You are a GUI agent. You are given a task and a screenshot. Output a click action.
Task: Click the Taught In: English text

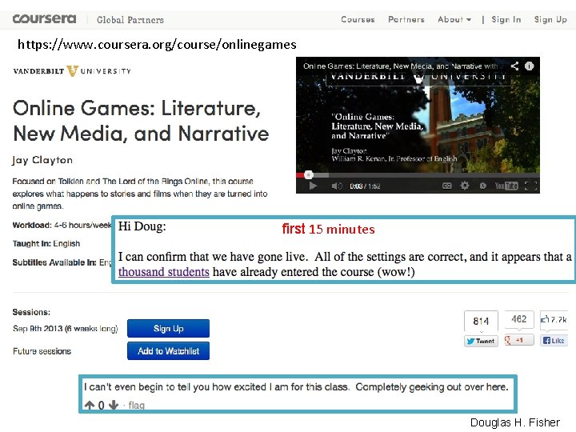tap(46, 243)
